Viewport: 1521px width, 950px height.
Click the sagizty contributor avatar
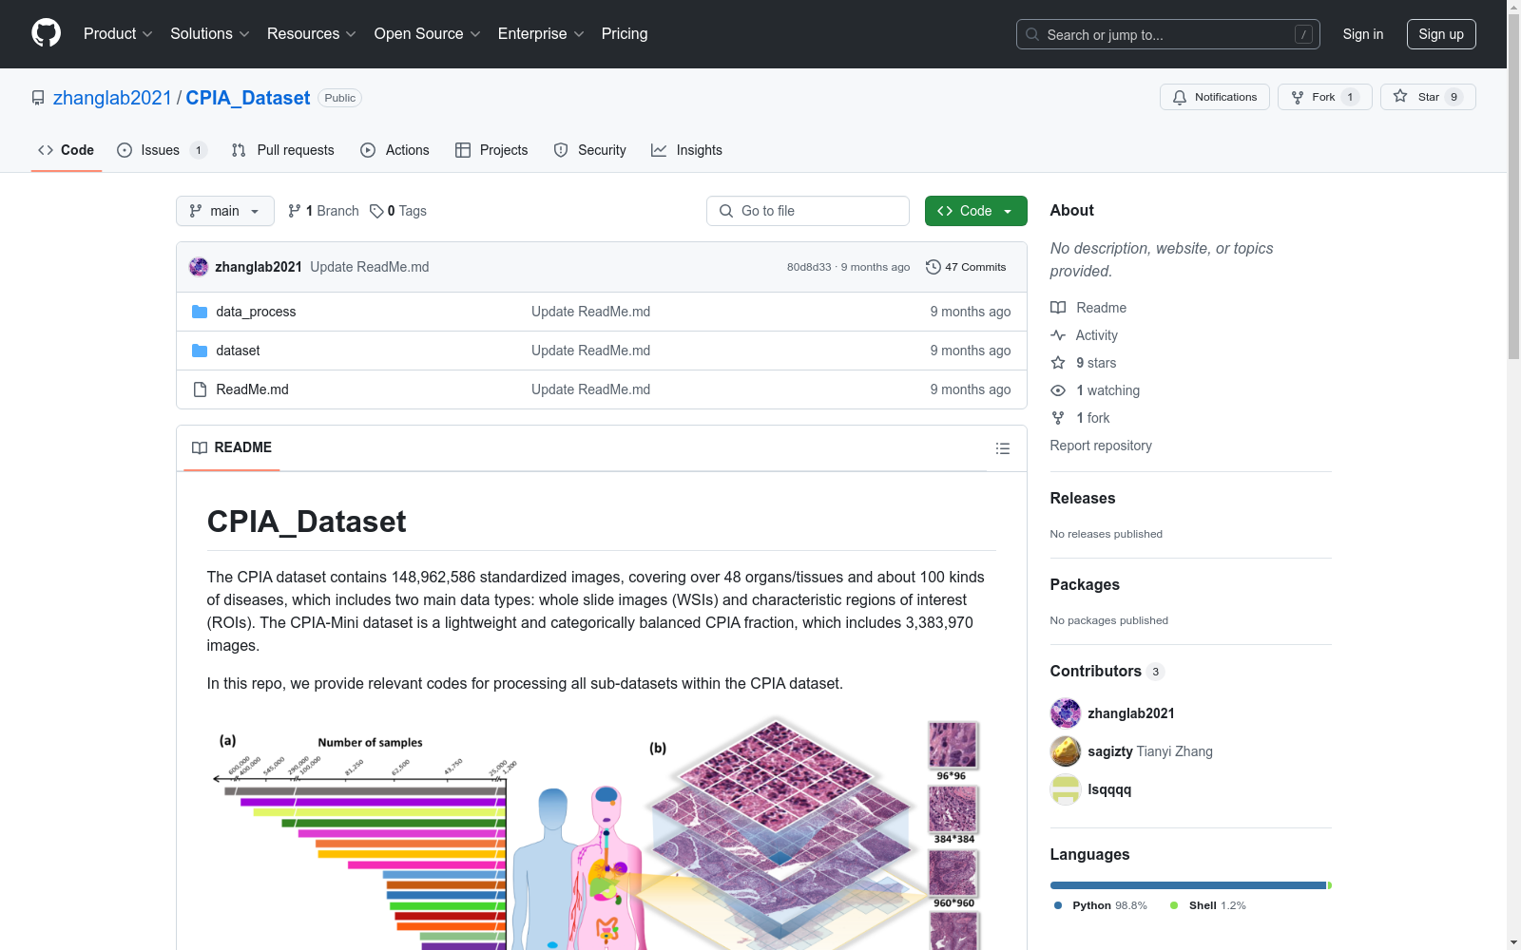(x=1065, y=751)
